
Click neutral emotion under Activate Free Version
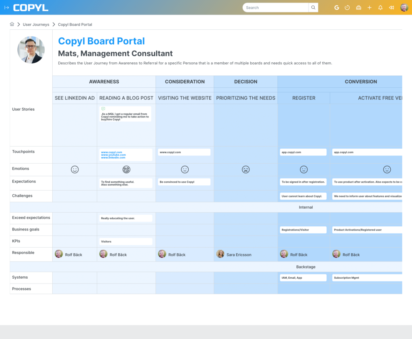pyautogui.click(x=387, y=169)
